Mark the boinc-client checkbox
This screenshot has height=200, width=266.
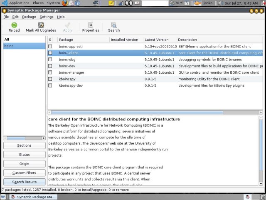[x=50, y=53]
